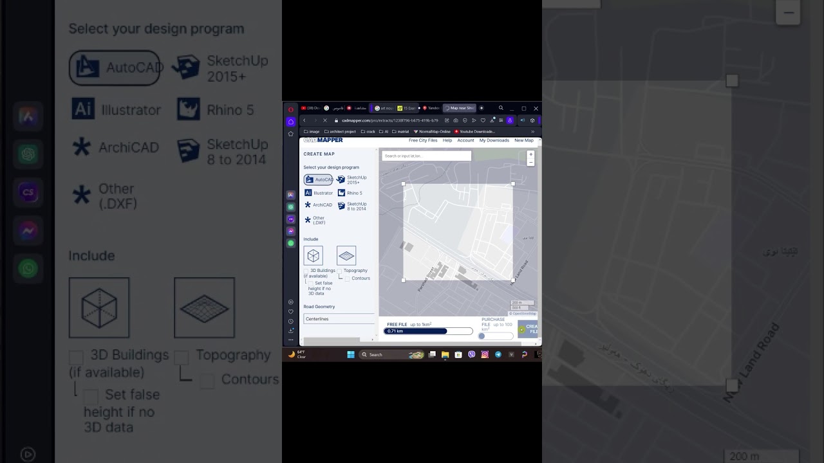The image size is (824, 463).
Task: Click the Topography grid icon
Action: (346, 255)
